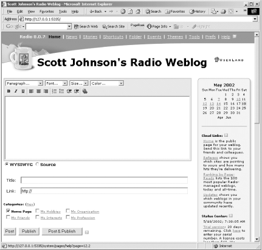Select the Source editing mode
The image size is (262, 250).
click(37, 164)
